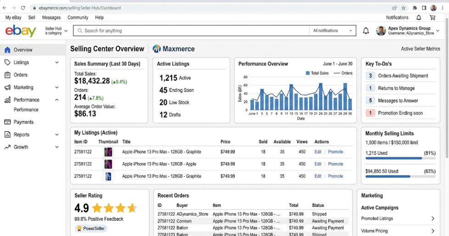Edit the 128GB - Apple listing
The image size is (449, 236).
tap(318, 164)
